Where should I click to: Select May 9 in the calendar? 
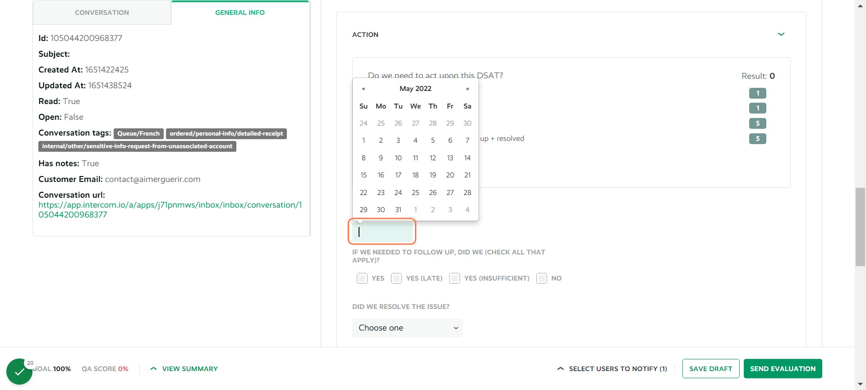pos(381,158)
